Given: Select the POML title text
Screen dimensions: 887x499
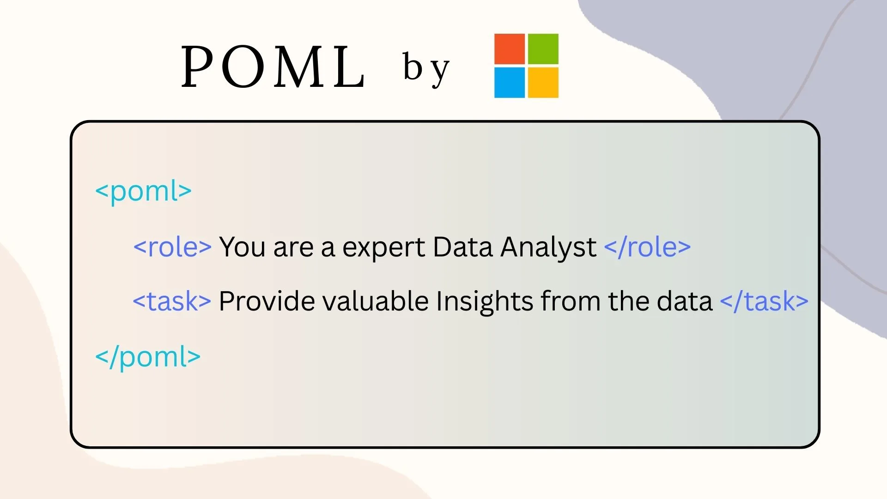Looking at the screenshot, I should pyautogui.click(x=273, y=66).
